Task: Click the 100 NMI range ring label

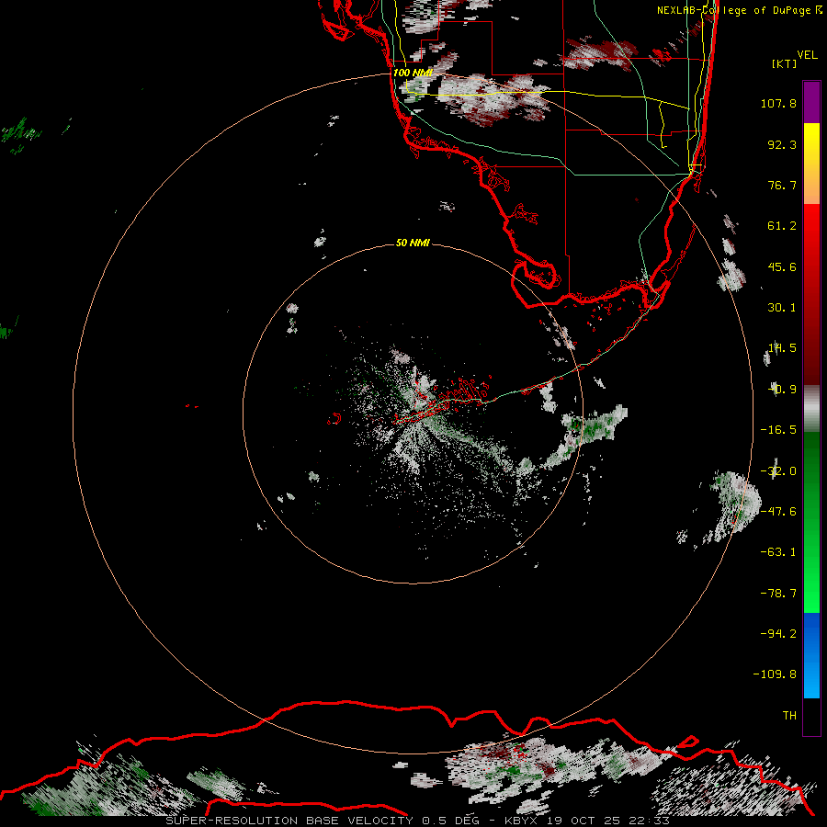Action: click(413, 73)
